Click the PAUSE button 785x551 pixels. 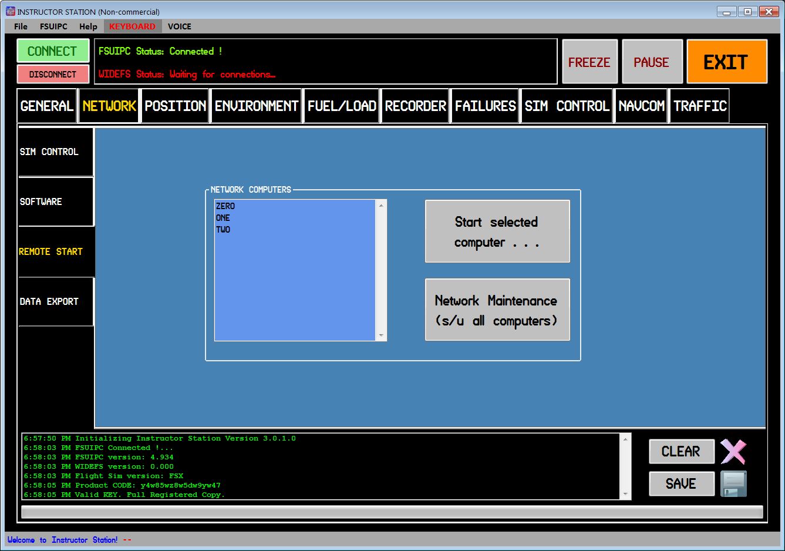coord(652,62)
